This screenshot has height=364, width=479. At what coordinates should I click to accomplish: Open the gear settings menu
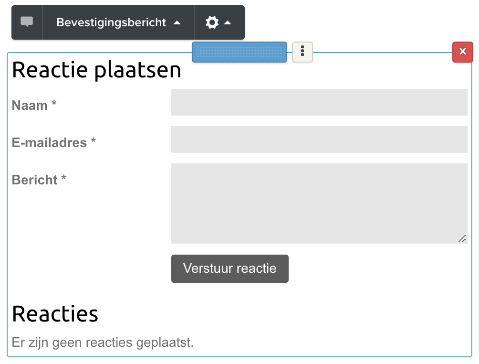click(212, 22)
